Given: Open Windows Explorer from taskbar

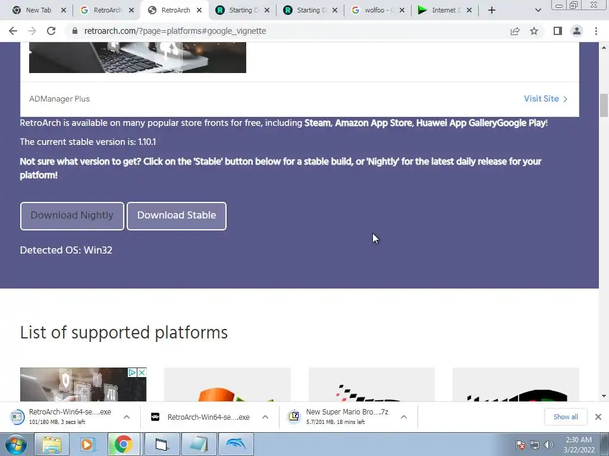Looking at the screenshot, I should (52, 445).
